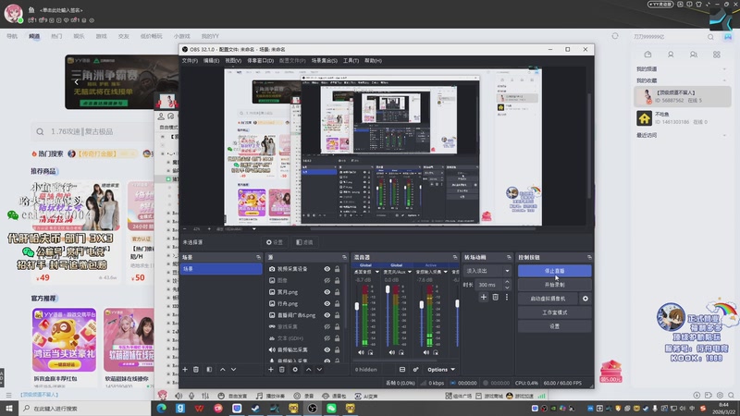Screen dimensions: 740x416
Task: Click the search magnifier in YY top bar
Action: (x=710, y=37)
